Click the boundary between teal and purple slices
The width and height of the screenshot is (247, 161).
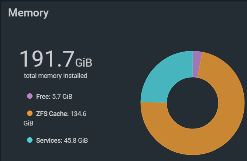point(193,64)
